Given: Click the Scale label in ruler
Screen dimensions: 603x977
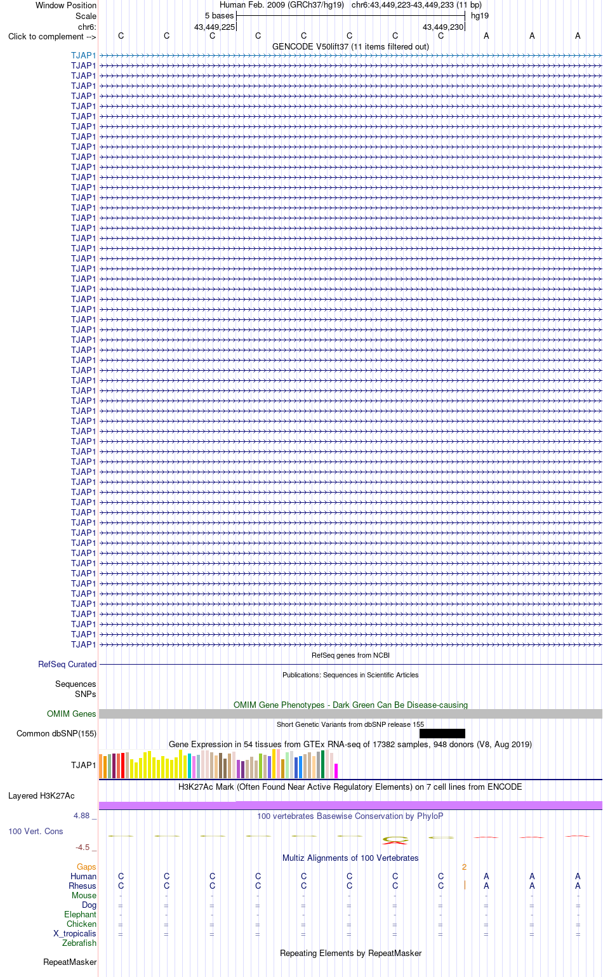Looking at the screenshot, I should [86, 16].
